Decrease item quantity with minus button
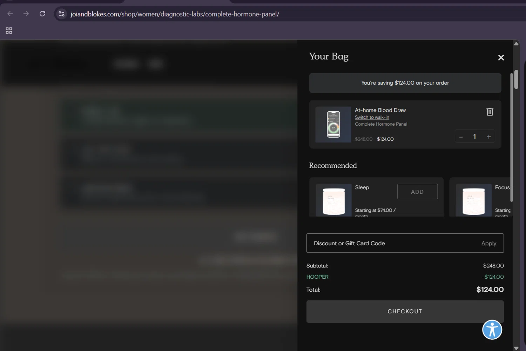 click(x=461, y=137)
